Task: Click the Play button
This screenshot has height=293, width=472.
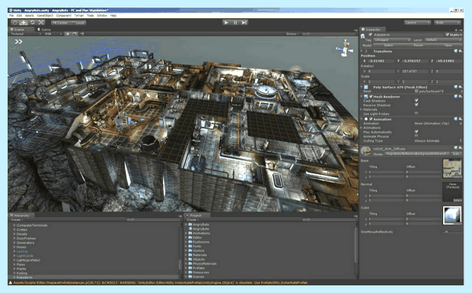Action: 226,23
